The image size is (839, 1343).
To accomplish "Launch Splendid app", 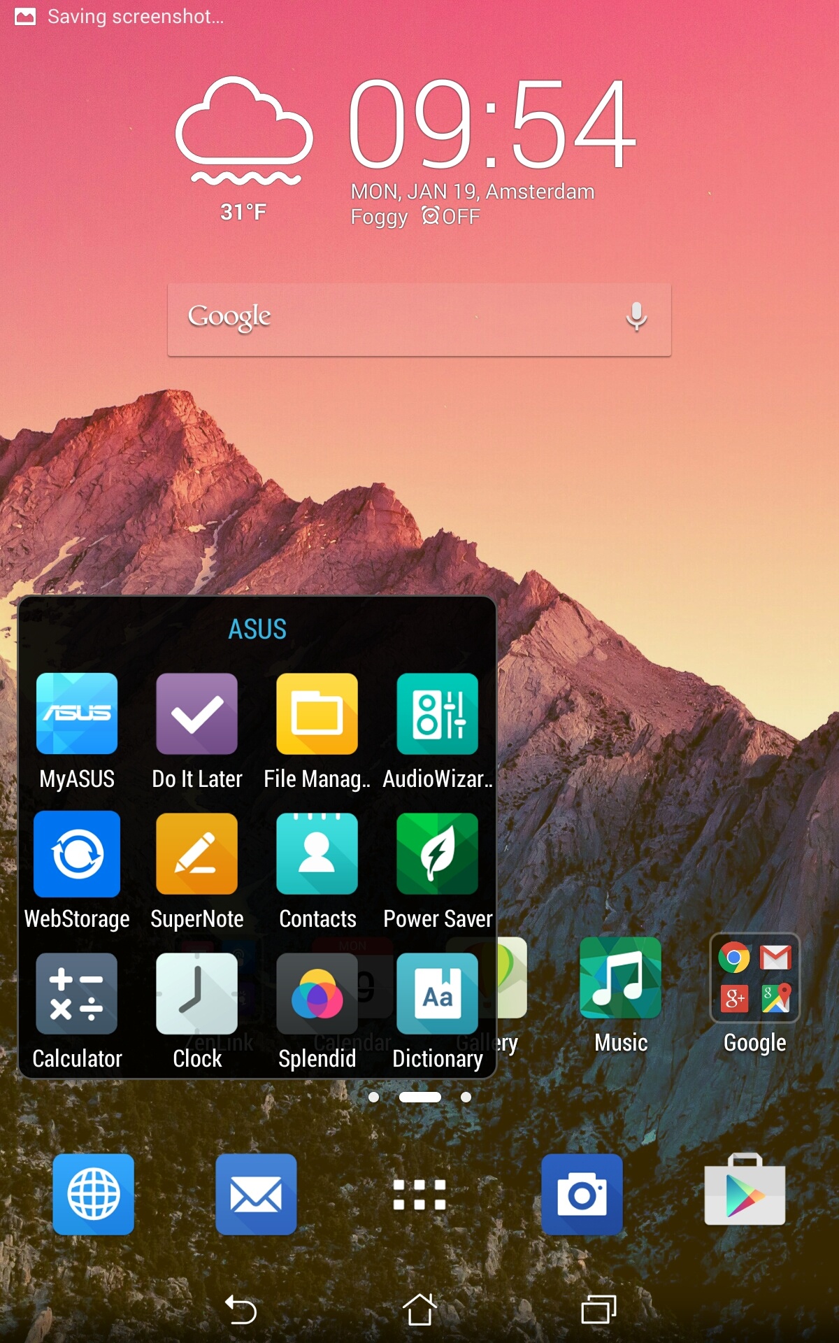I will 317,994.
